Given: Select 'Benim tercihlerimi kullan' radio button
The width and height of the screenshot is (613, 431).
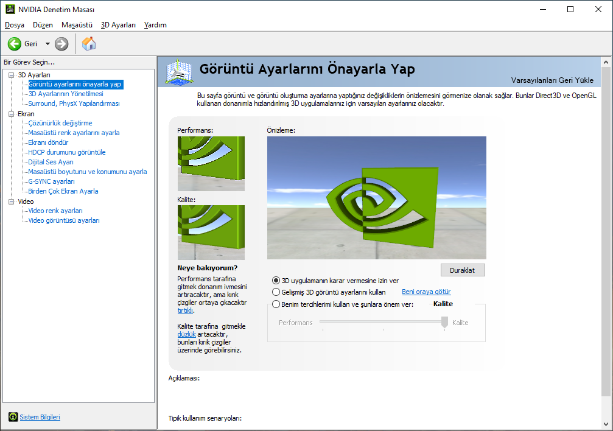Looking at the screenshot, I should [x=276, y=304].
